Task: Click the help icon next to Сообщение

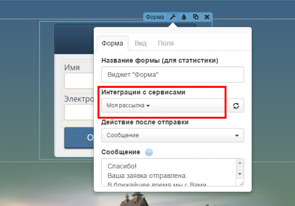Action: pos(149,152)
